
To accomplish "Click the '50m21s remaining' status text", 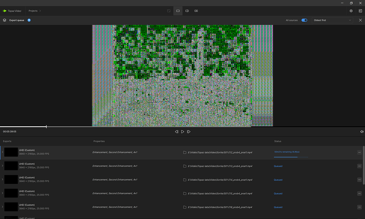I will coord(287,152).
